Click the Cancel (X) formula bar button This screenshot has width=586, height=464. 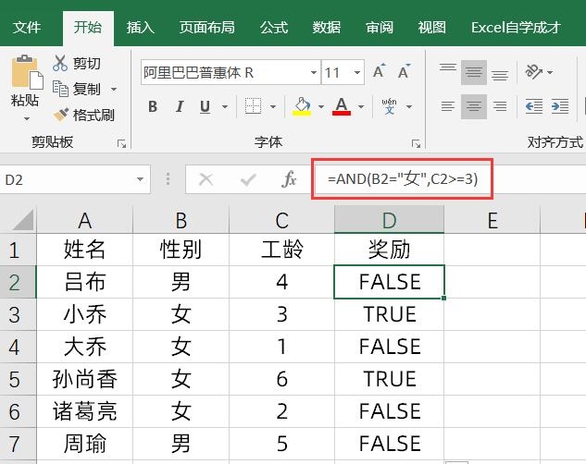tap(206, 179)
